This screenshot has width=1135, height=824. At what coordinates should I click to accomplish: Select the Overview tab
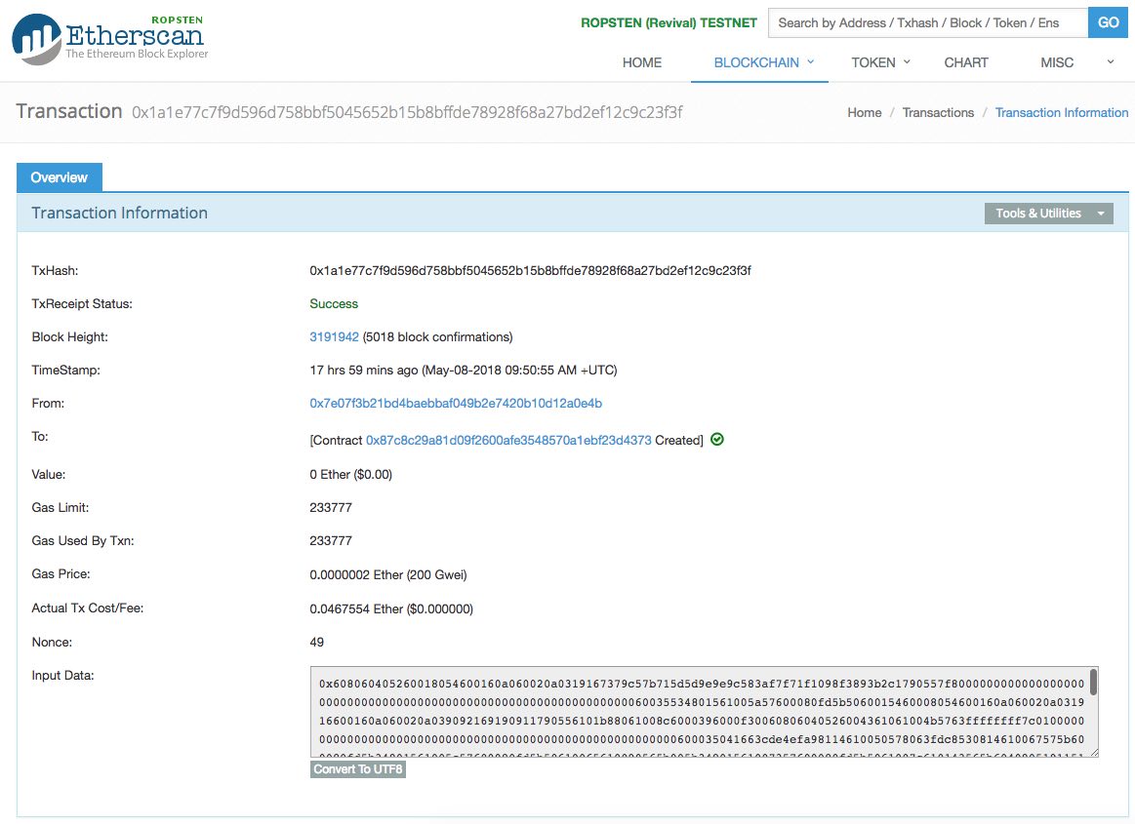tap(59, 177)
